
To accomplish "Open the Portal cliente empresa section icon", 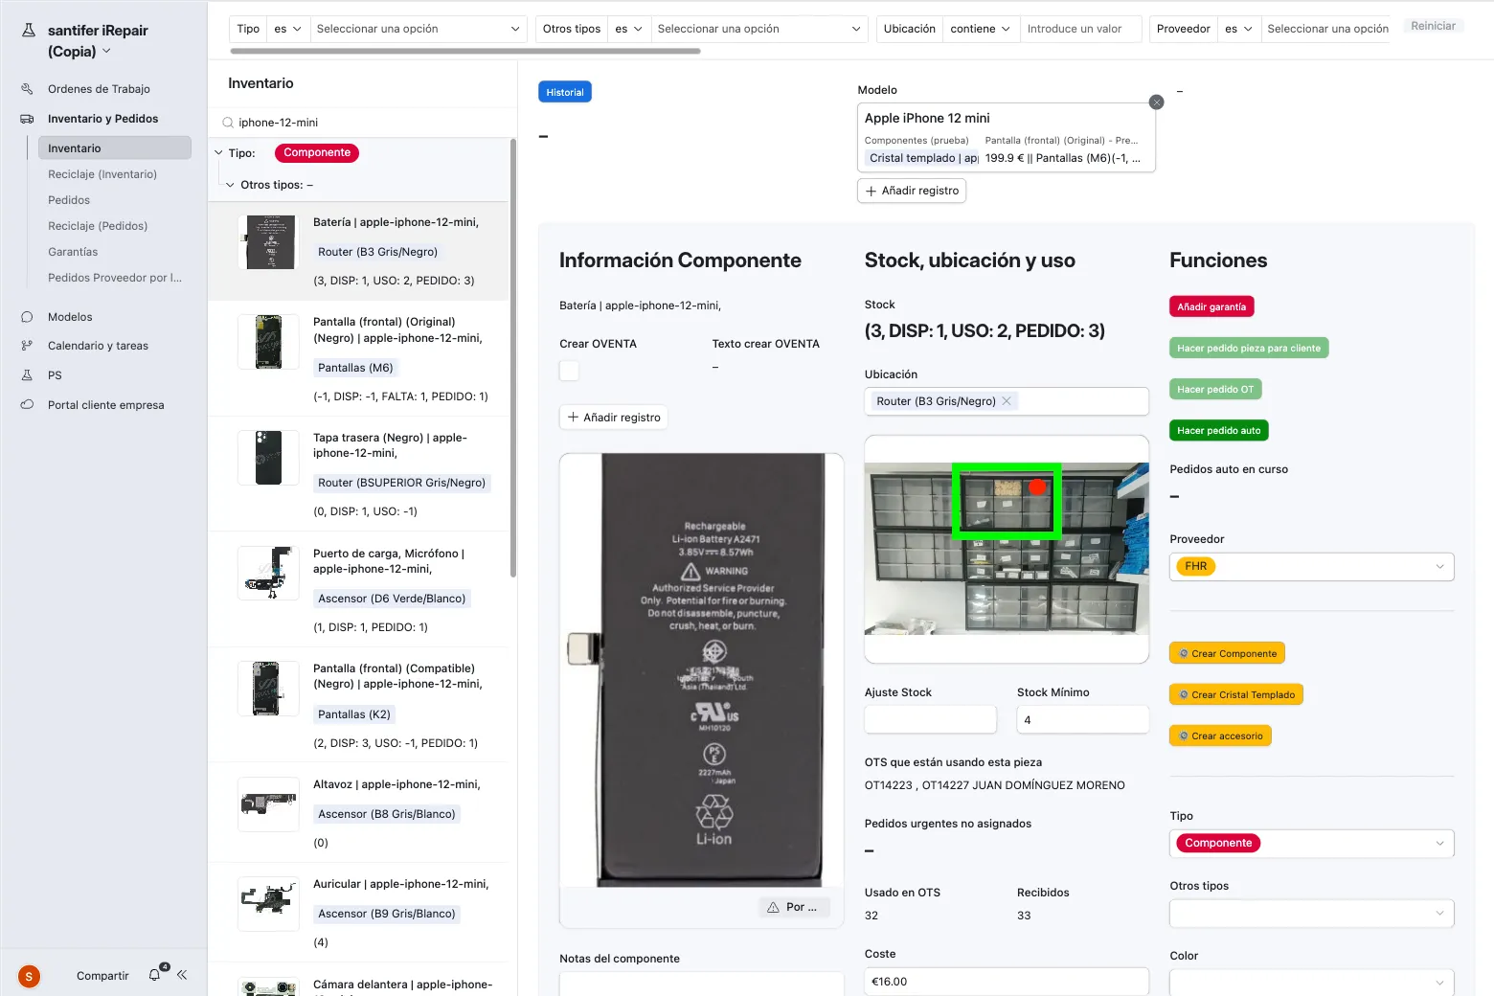I will (26, 404).
